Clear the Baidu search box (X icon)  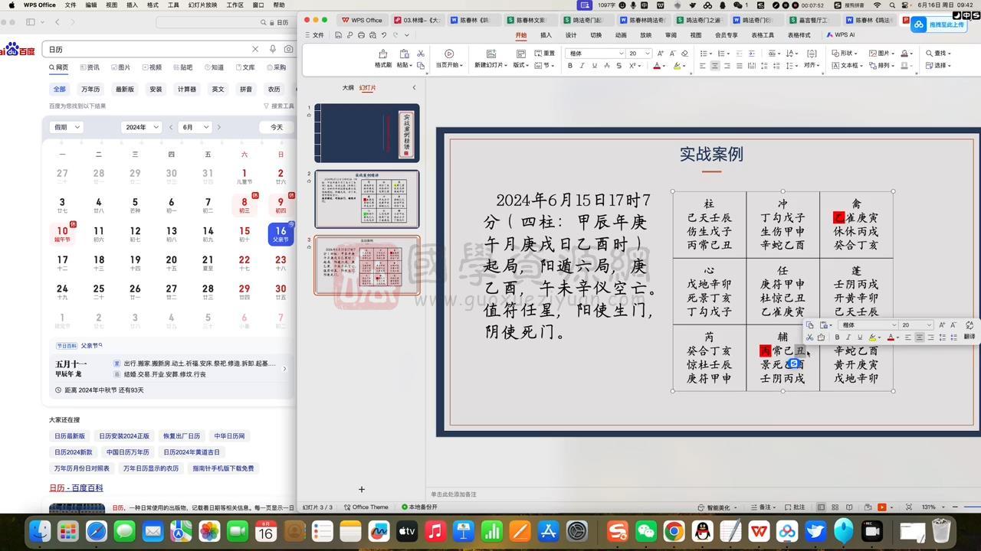255,49
